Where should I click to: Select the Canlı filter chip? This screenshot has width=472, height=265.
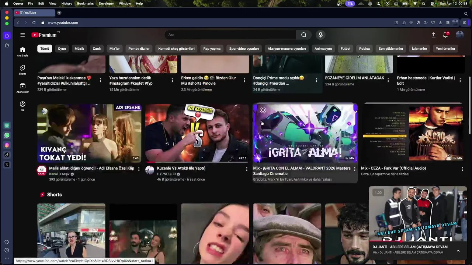[97, 49]
